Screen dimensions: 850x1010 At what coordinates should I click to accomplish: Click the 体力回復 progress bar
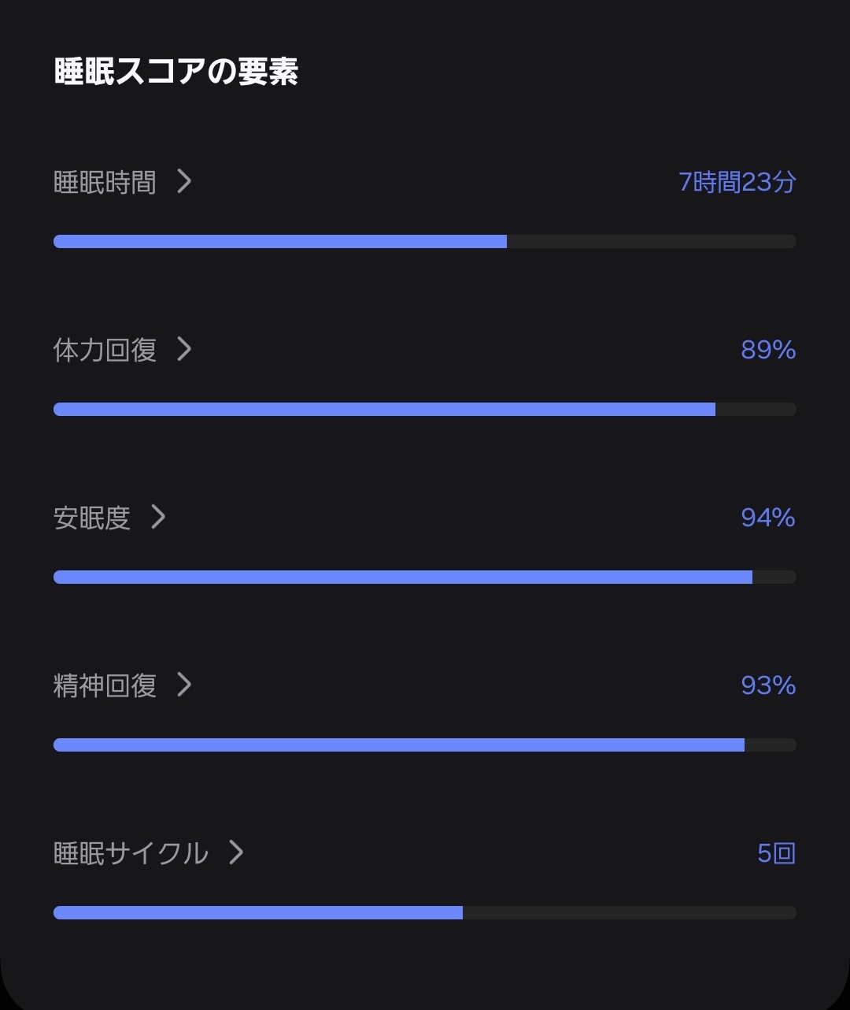pyautogui.click(x=425, y=409)
